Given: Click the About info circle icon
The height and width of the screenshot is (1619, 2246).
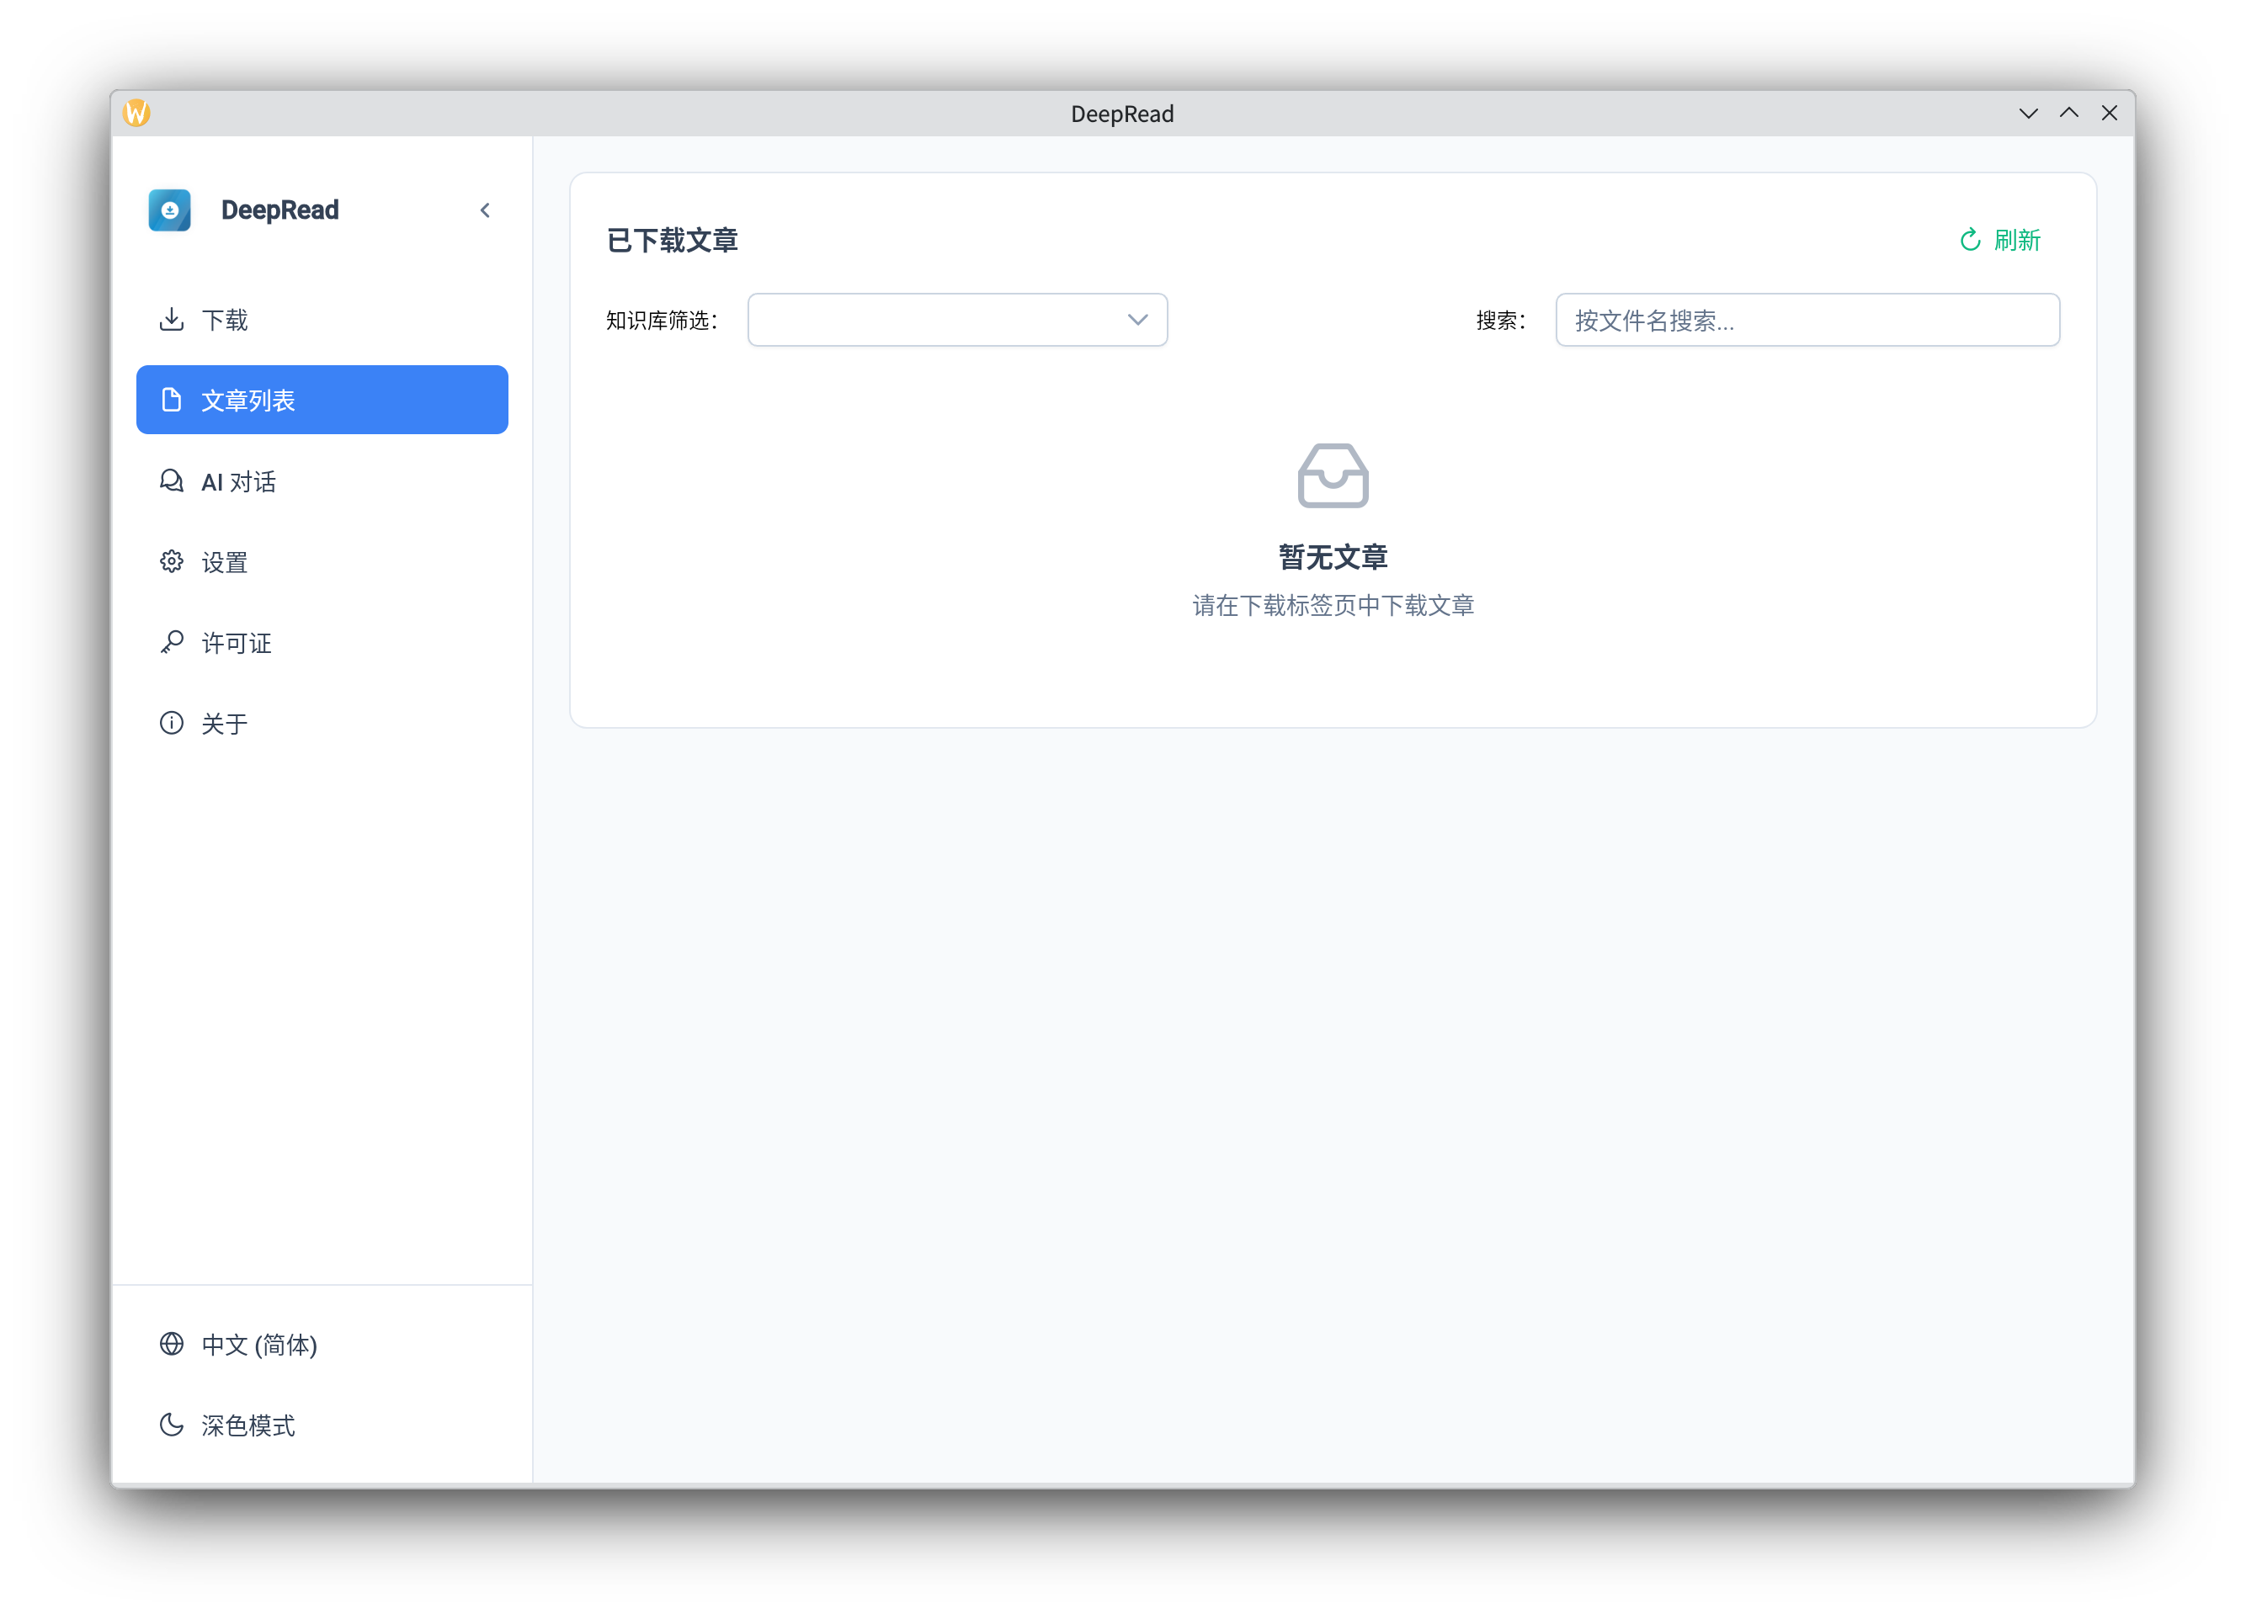Looking at the screenshot, I should (x=172, y=723).
